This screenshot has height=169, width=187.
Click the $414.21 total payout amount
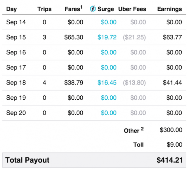point(169,160)
